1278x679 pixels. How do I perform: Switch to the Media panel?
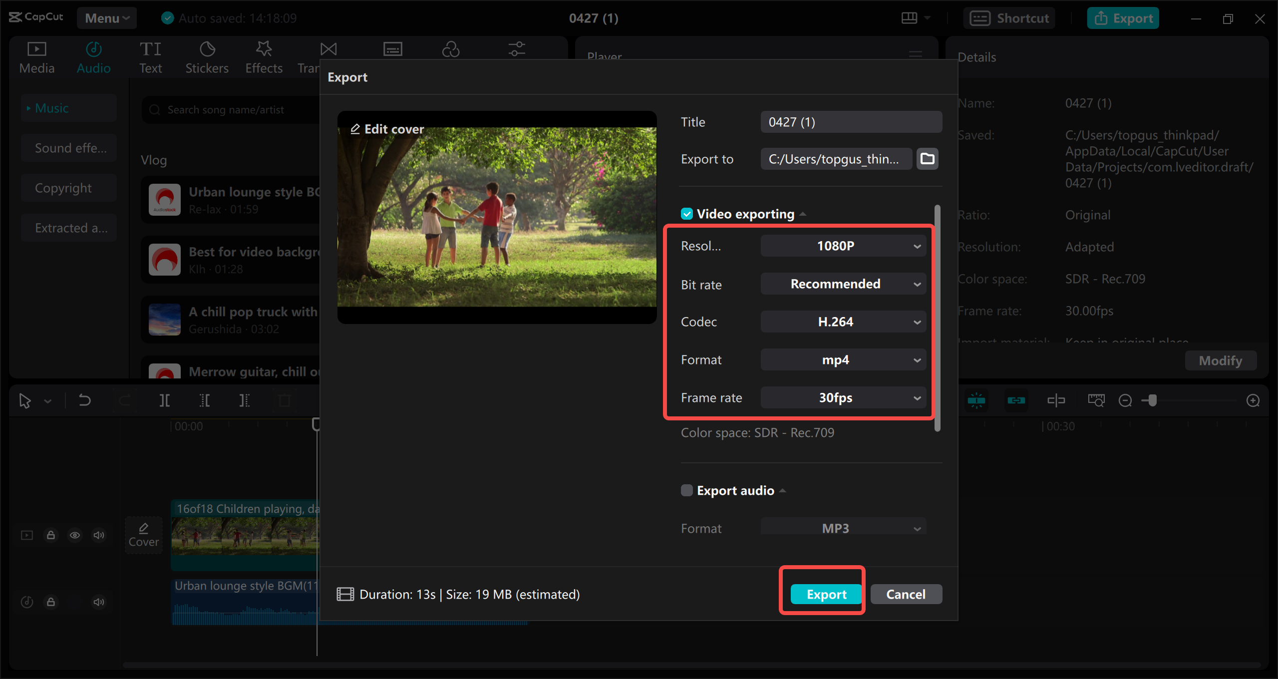pyautogui.click(x=36, y=56)
